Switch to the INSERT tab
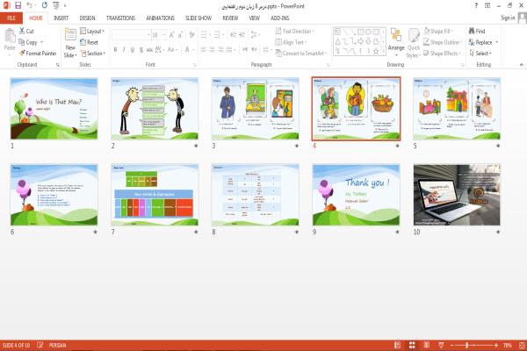 [61, 18]
